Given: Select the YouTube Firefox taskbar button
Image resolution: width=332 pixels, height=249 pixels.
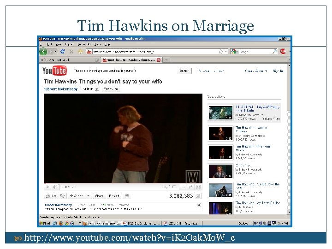Looking at the screenshot, I should coord(102,223).
